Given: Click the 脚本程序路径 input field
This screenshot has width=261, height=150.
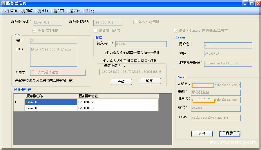Looking at the screenshot, I should coord(228,63).
